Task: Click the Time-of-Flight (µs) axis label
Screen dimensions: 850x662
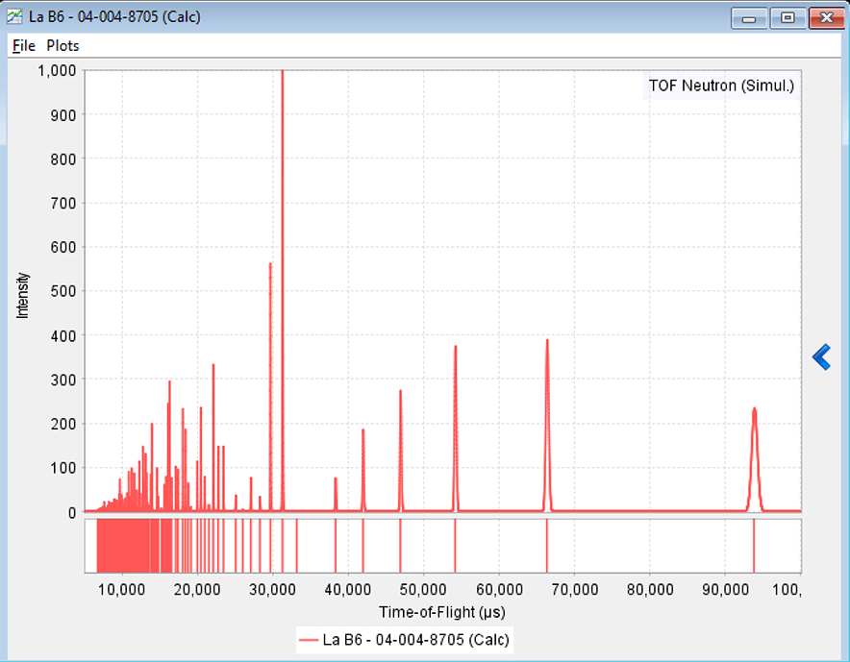Action: (442, 612)
